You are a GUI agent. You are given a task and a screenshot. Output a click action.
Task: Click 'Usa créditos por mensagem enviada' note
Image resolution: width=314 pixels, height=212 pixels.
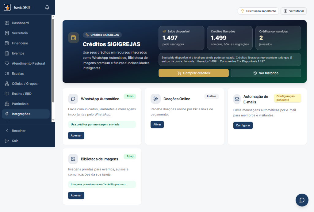pos(102,124)
